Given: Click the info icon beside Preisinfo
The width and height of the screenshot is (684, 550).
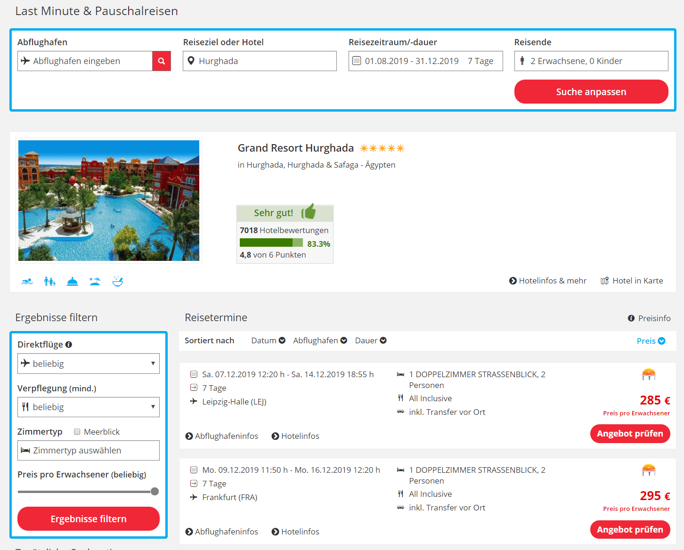Looking at the screenshot, I should pyautogui.click(x=631, y=318).
